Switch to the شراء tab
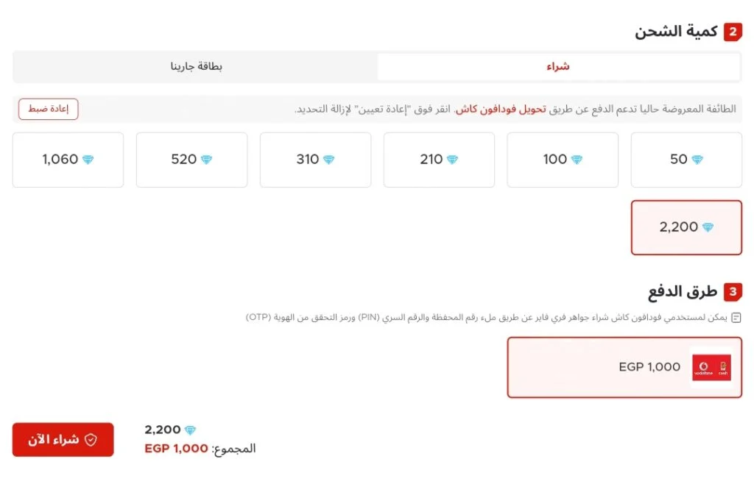This screenshot has height=495, width=754. pyautogui.click(x=558, y=67)
